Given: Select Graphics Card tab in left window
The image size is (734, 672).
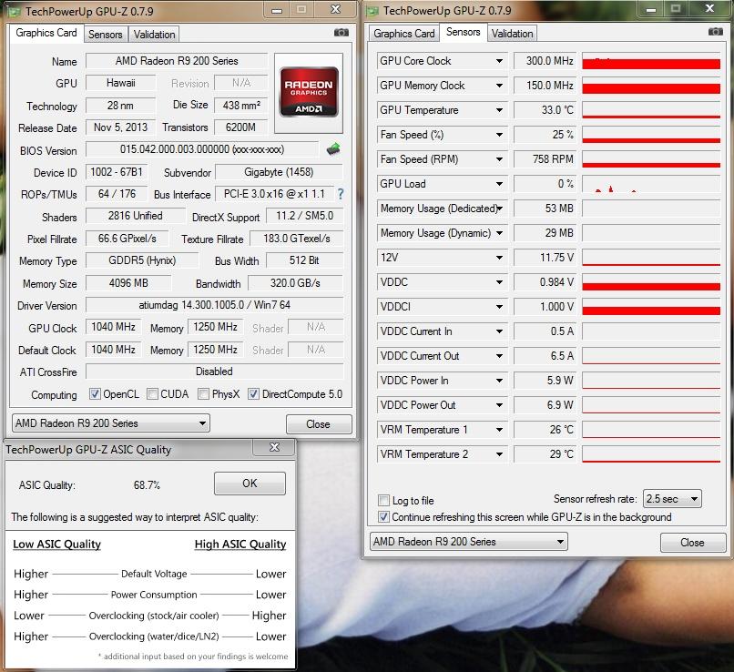Looking at the screenshot, I should [46, 33].
